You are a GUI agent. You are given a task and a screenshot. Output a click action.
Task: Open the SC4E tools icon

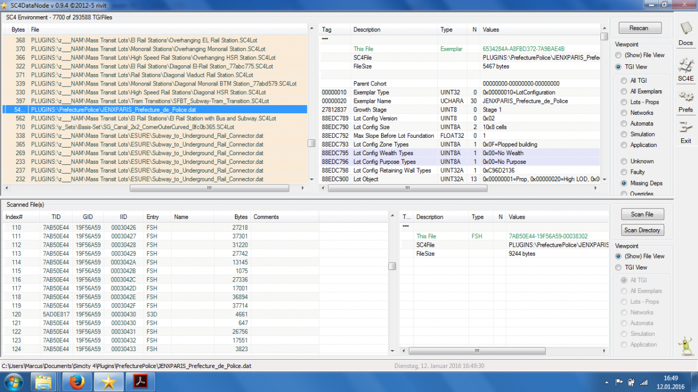coord(685,69)
